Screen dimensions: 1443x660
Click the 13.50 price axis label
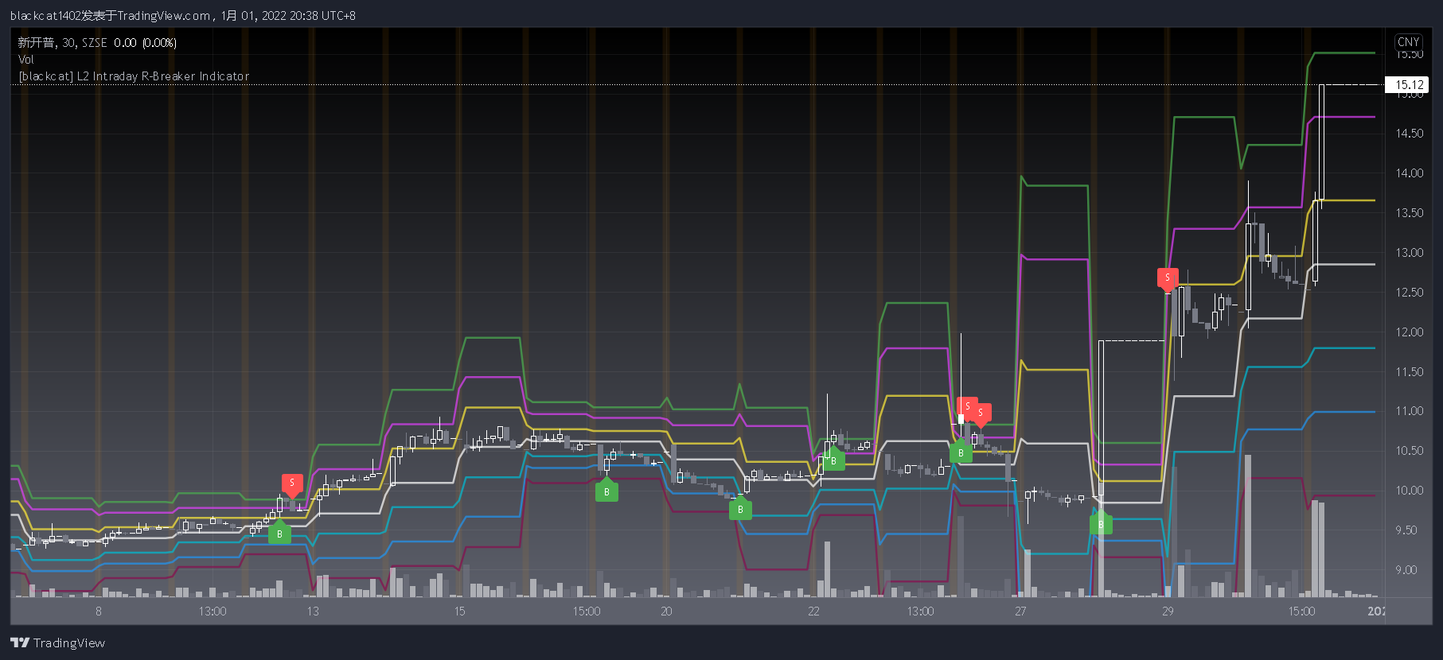1409,213
